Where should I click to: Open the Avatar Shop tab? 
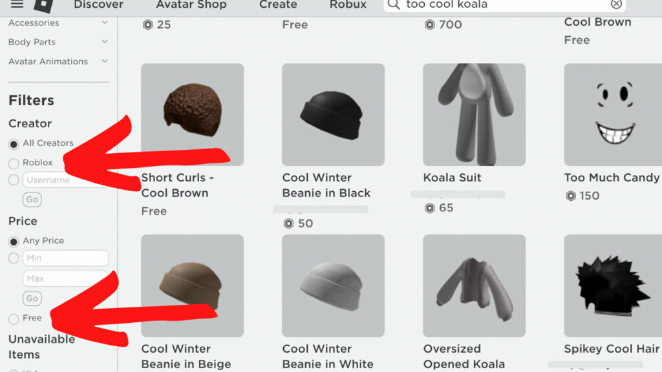click(x=191, y=5)
